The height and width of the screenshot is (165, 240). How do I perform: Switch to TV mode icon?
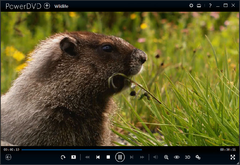[199, 6]
